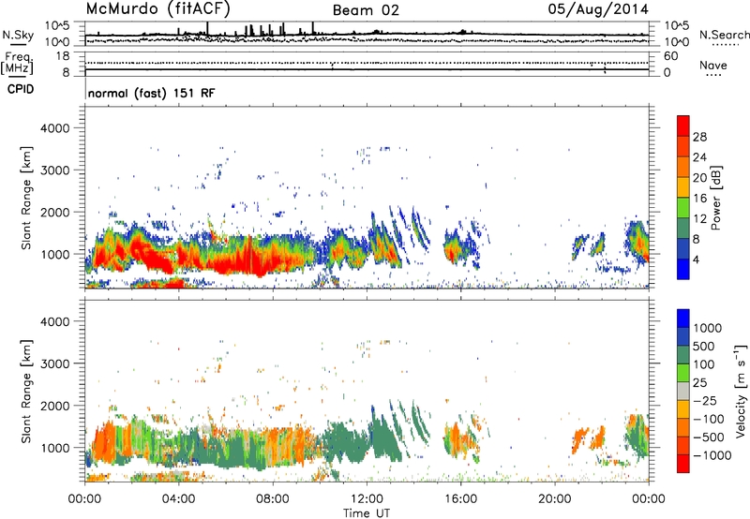Click the '60' tick on the Nave axis

pos(670,56)
